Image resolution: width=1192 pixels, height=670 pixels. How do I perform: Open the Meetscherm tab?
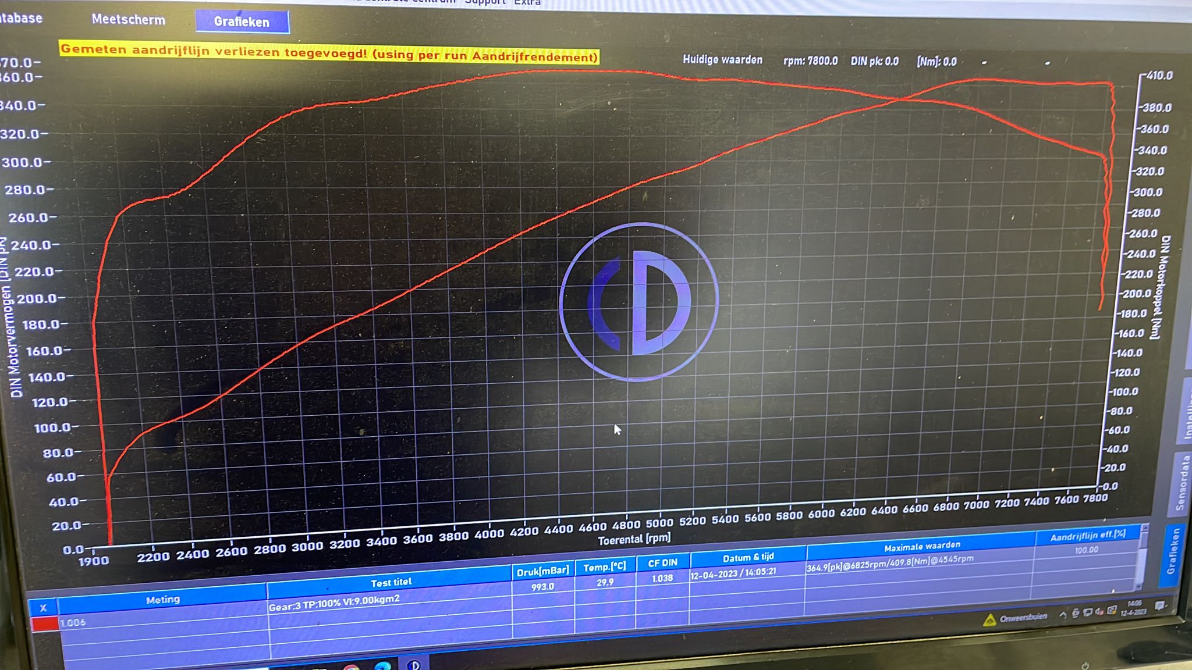[x=129, y=19]
